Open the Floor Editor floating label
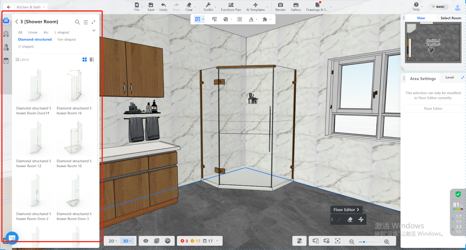 click(x=346, y=210)
